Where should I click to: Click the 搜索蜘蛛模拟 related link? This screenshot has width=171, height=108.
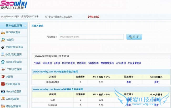click(x=107, y=63)
